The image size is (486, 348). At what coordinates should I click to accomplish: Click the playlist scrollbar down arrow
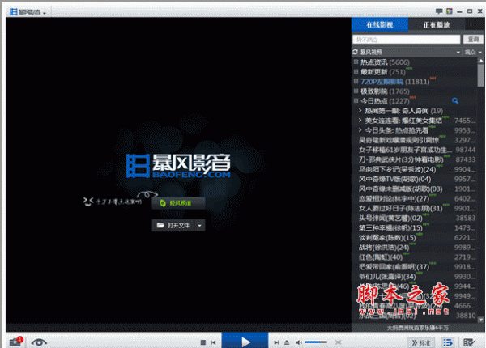(x=480, y=320)
